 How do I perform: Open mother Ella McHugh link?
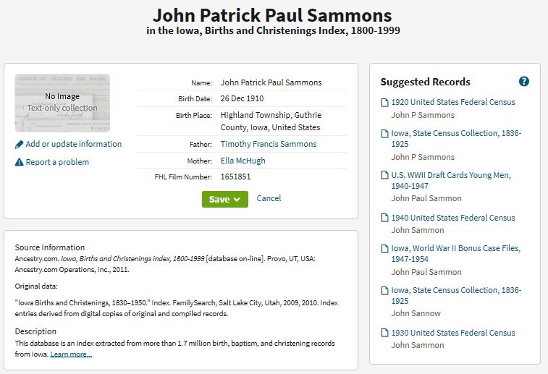coord(243,161)
